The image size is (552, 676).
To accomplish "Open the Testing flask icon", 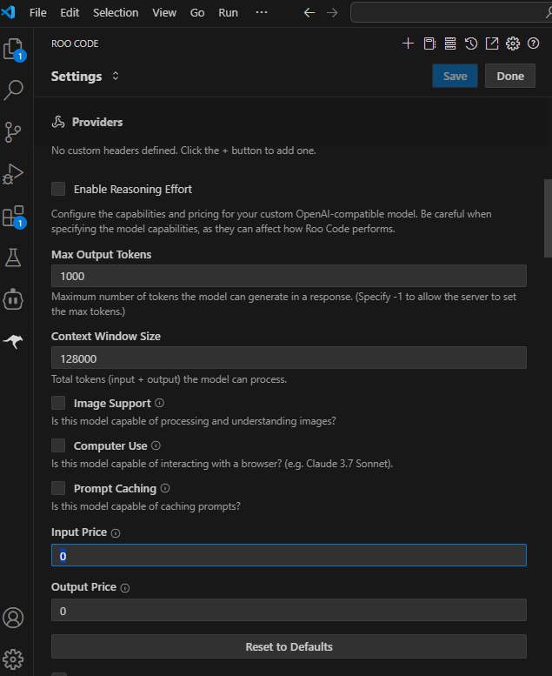I will 14,258.
